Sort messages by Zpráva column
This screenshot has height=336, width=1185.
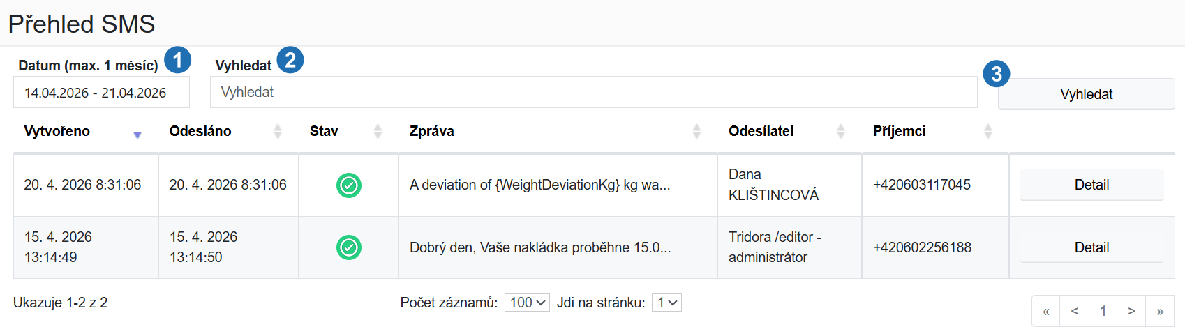tap(696, 131)
